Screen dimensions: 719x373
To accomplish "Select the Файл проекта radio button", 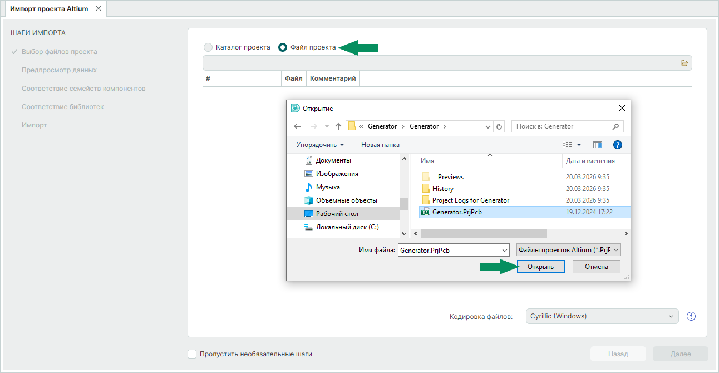I will click(x=283, y=47).
